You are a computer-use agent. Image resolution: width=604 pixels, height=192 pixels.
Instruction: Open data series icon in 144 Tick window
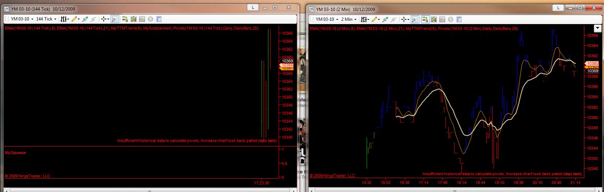[x=133, y=19]
